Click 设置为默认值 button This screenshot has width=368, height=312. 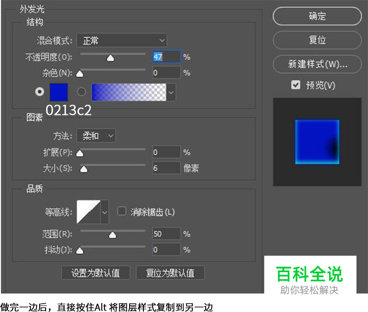(x=95, y=273)
